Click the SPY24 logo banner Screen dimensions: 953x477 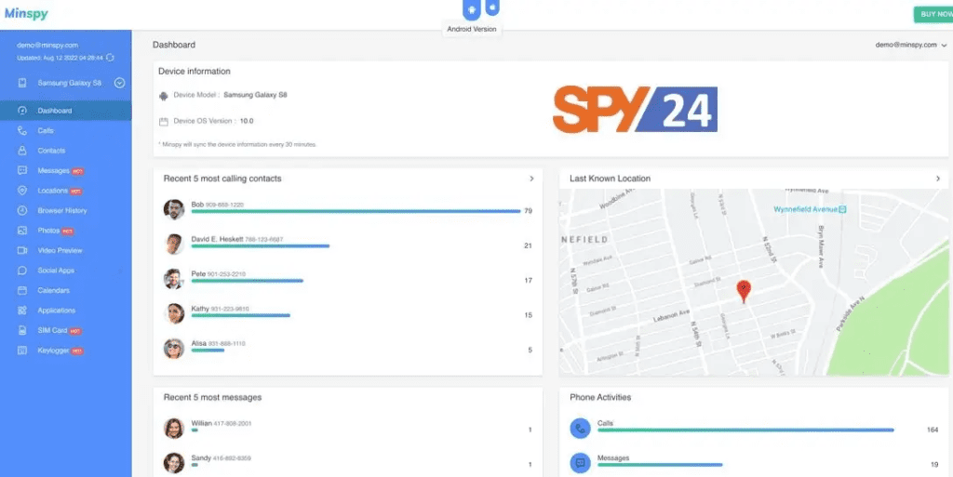[635, 109]
